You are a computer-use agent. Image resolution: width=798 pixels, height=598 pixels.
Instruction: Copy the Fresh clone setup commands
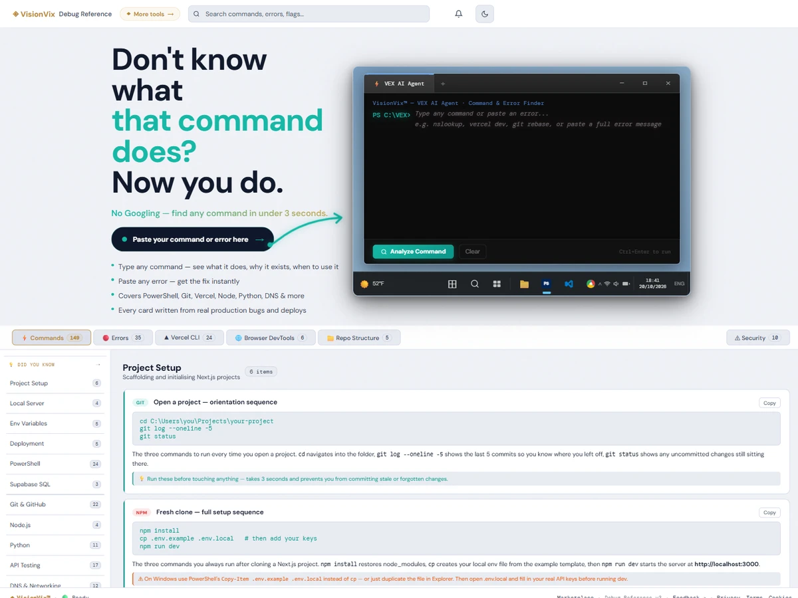[x=769, y=512]
